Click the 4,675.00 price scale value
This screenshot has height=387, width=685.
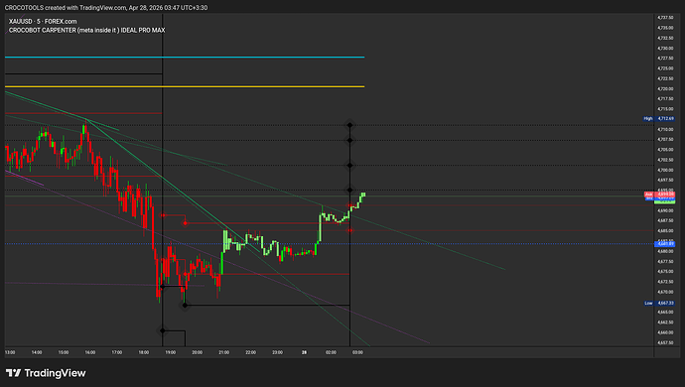tap(665, 271)
